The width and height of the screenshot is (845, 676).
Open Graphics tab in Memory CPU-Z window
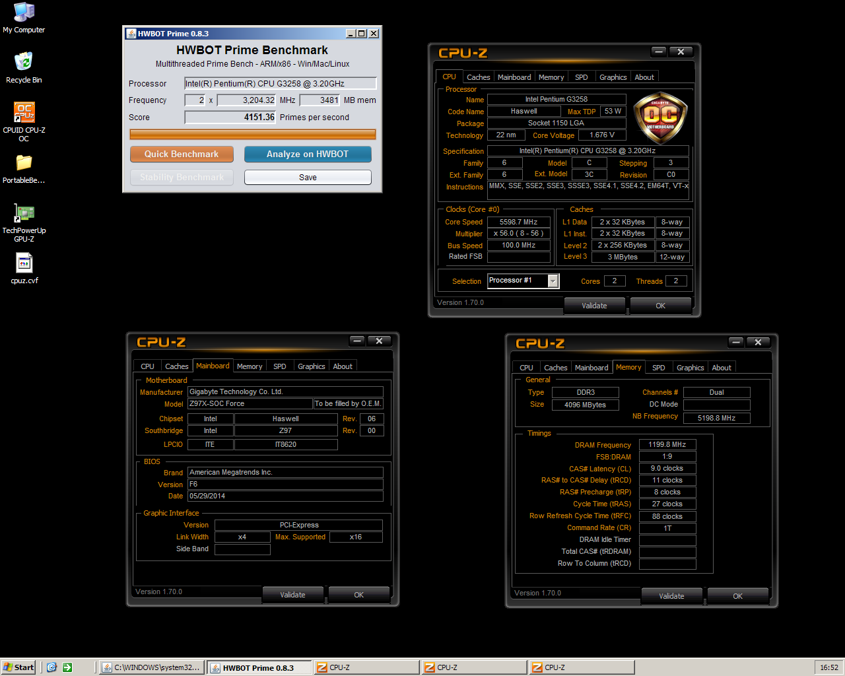(691, 368)
